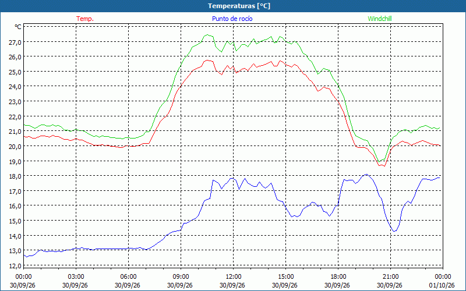Click the 14,0 y-axis value
Image resolution: width=466 pixels, height=291 pixels.
pyautogui.click(x=15, y=236)
